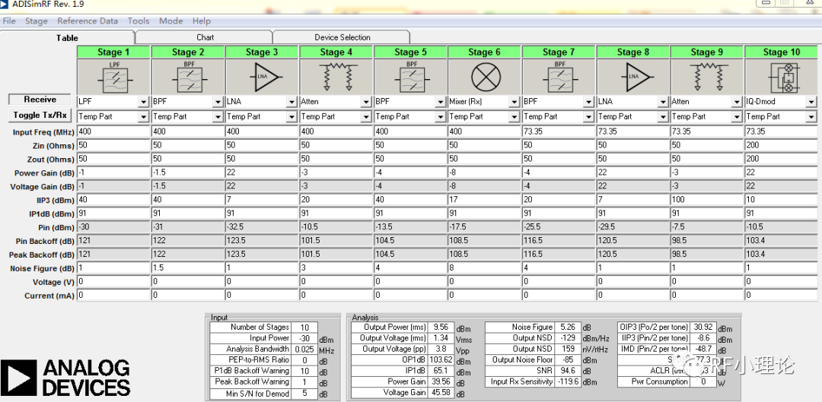
Task: Edit Stage 2 Noise Figure value 1.5
Action: pos(188,268)
